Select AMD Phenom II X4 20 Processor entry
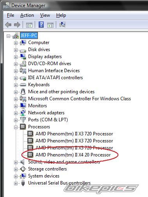 tap(73, 155)
